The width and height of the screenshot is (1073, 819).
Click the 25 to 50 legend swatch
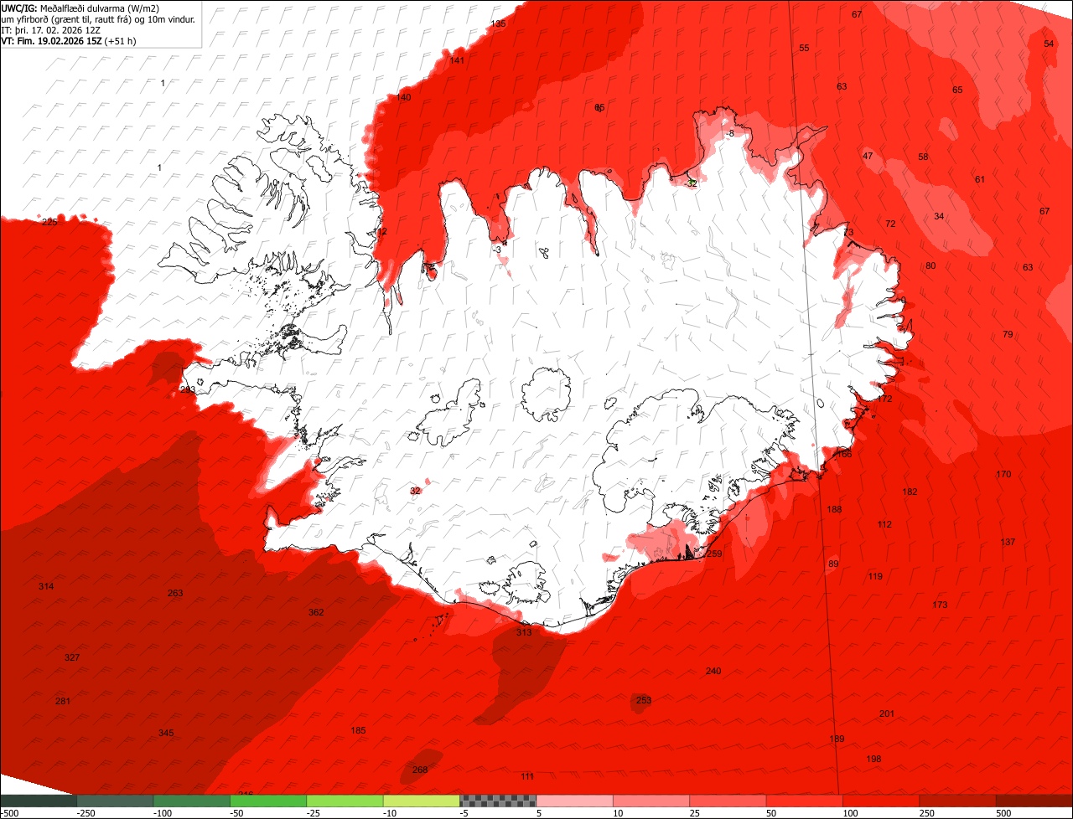tap(728, 801)
